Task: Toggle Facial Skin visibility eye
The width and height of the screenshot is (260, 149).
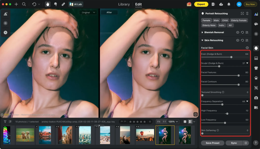Action: 247,48
